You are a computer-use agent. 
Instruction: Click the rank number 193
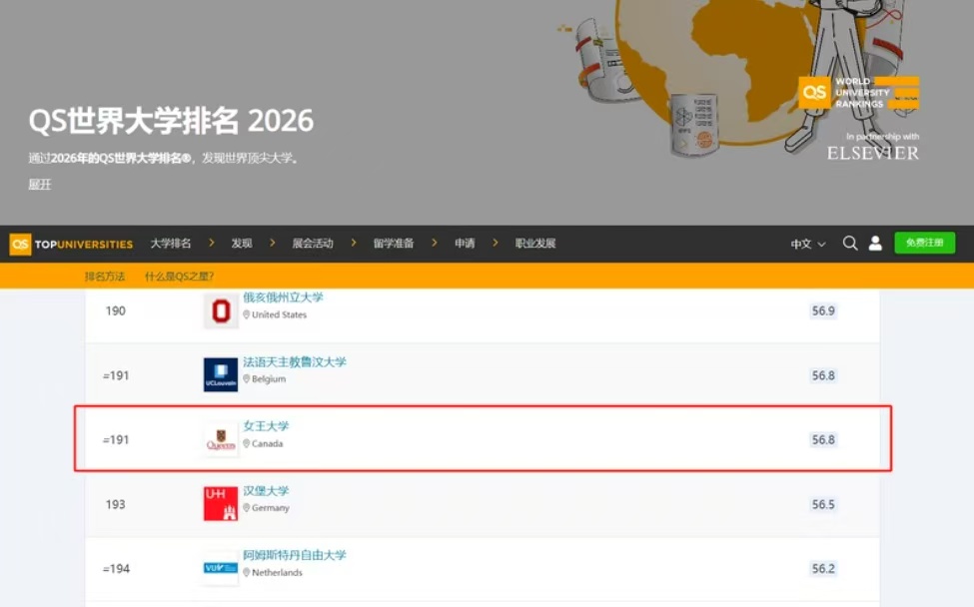116,504
